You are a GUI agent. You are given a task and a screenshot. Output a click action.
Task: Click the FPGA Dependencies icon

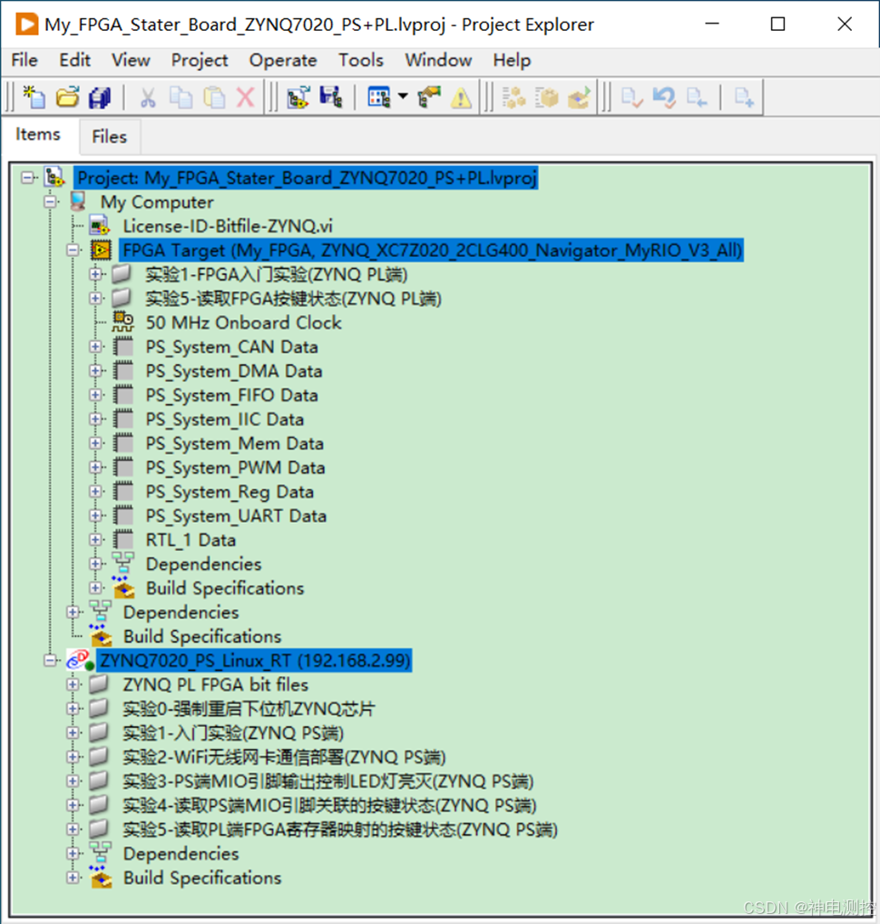tap(123, 564)
